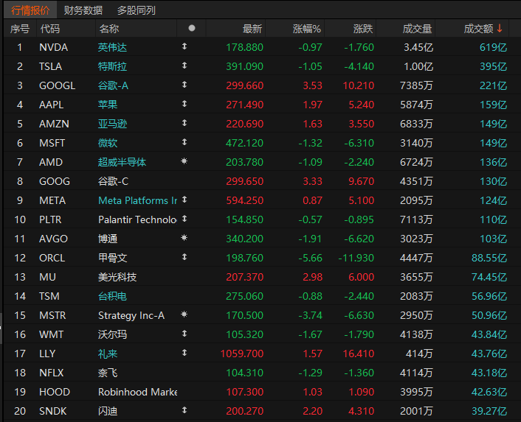
Task: Select ticker code MU
Action: pyautogui.click(x=47, y=277)
